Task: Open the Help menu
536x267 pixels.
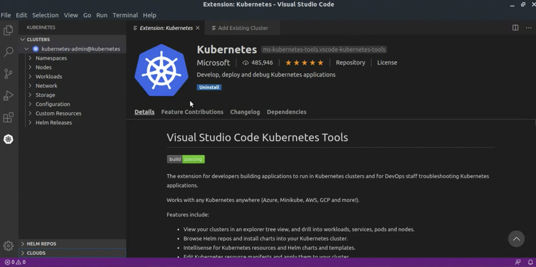Action: pyautogui.click(x=150, y=15)
